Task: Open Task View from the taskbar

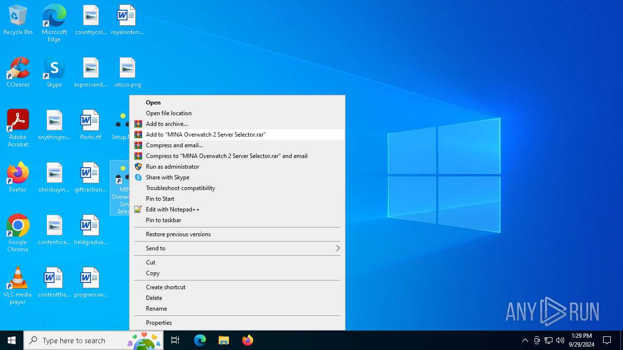Action: [x=175, y=340]
